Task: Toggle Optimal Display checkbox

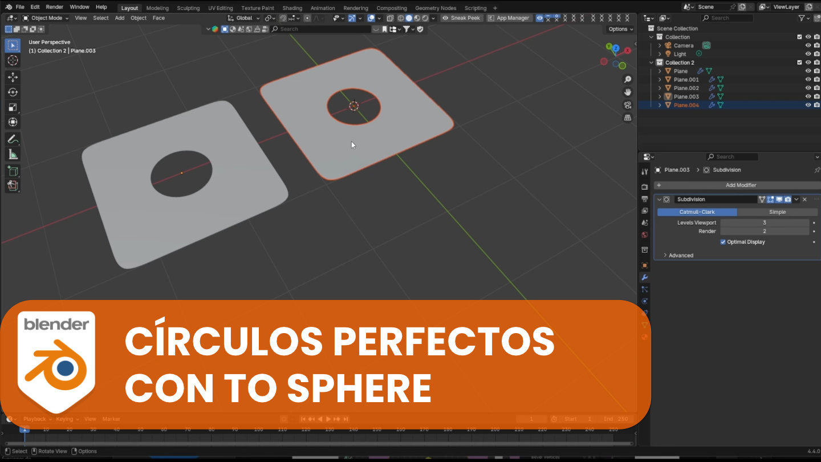Action: coord(723,242)
